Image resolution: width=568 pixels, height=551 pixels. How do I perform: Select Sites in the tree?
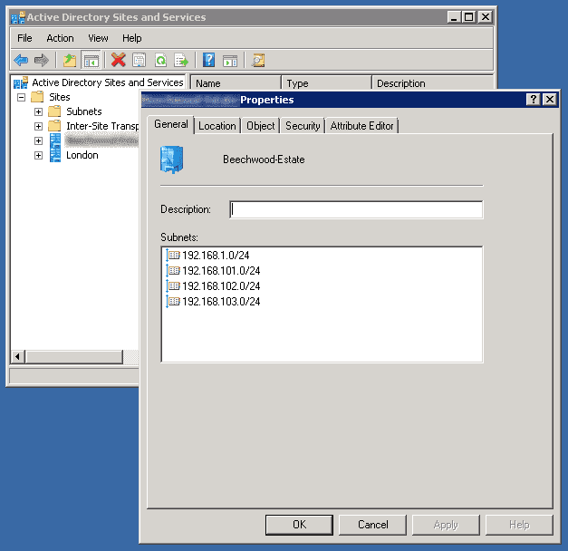pos(60,97)
